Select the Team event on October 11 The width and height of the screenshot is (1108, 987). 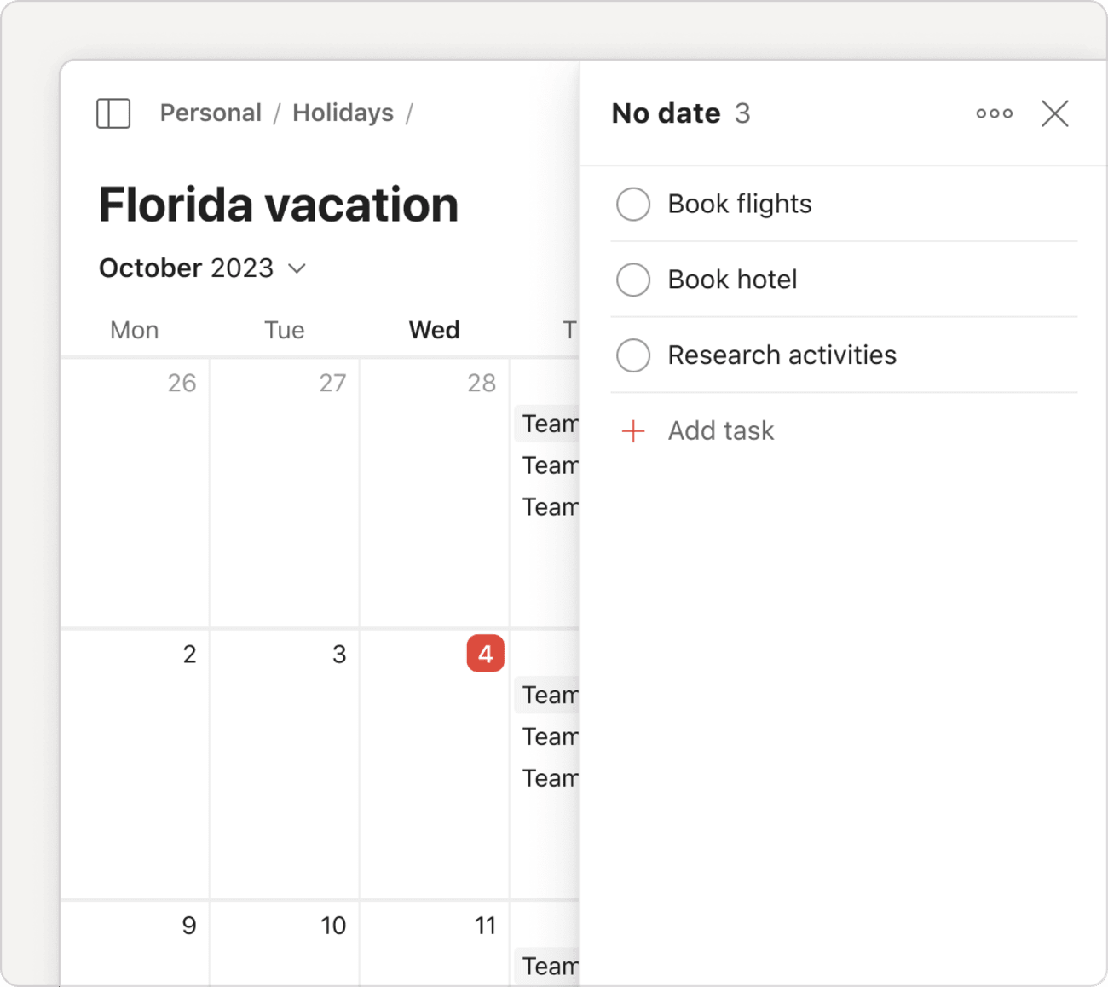tap(550, 966)
